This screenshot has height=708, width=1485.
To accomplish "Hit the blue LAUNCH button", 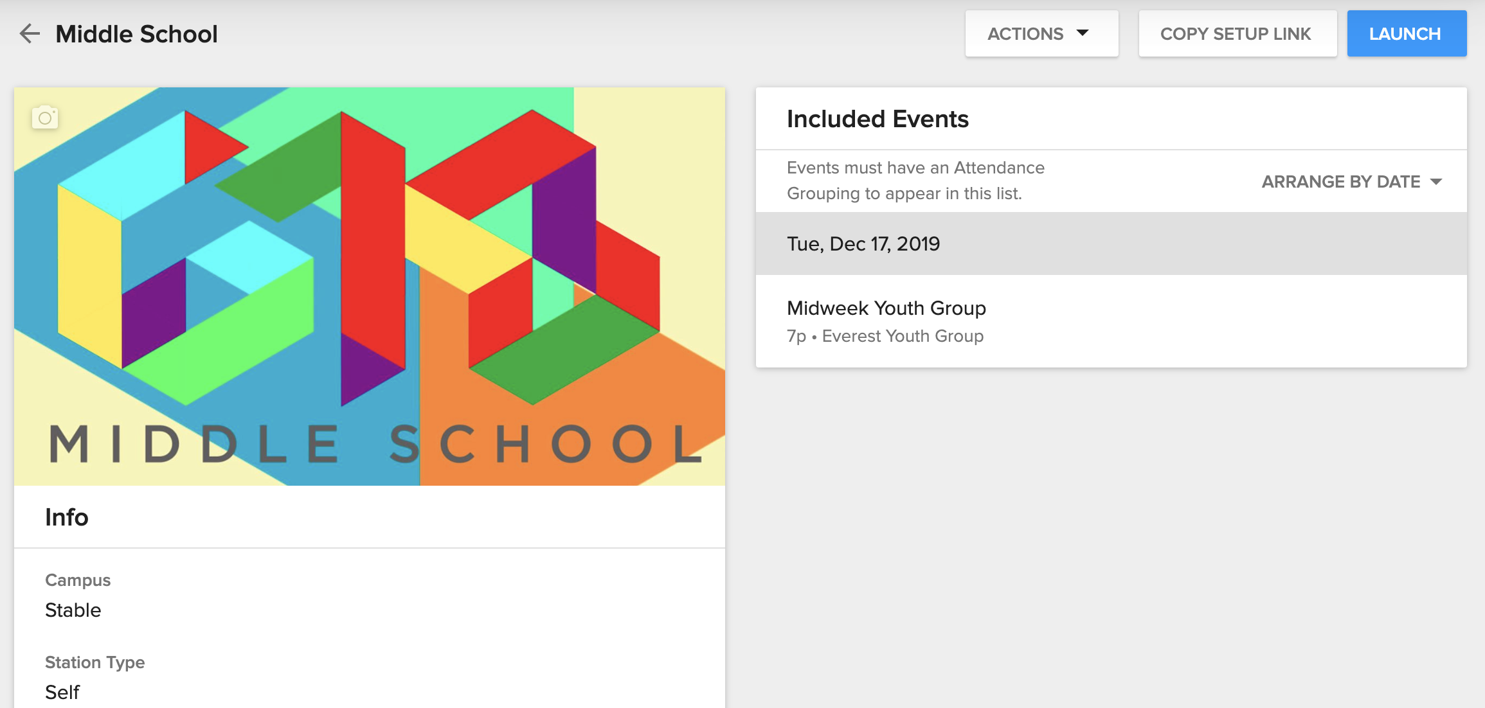I will click(x=1406, y=33).
